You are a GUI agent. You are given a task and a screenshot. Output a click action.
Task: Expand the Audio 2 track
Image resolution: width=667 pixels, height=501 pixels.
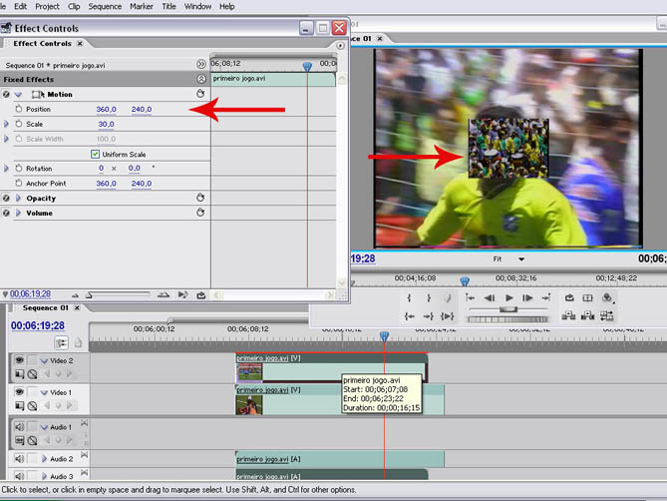(44, 459)
